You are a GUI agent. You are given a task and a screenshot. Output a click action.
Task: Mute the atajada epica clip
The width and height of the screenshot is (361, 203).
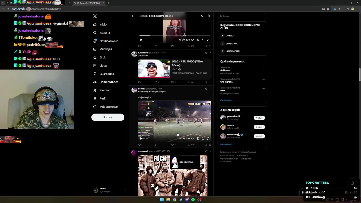tap(193, 138)
